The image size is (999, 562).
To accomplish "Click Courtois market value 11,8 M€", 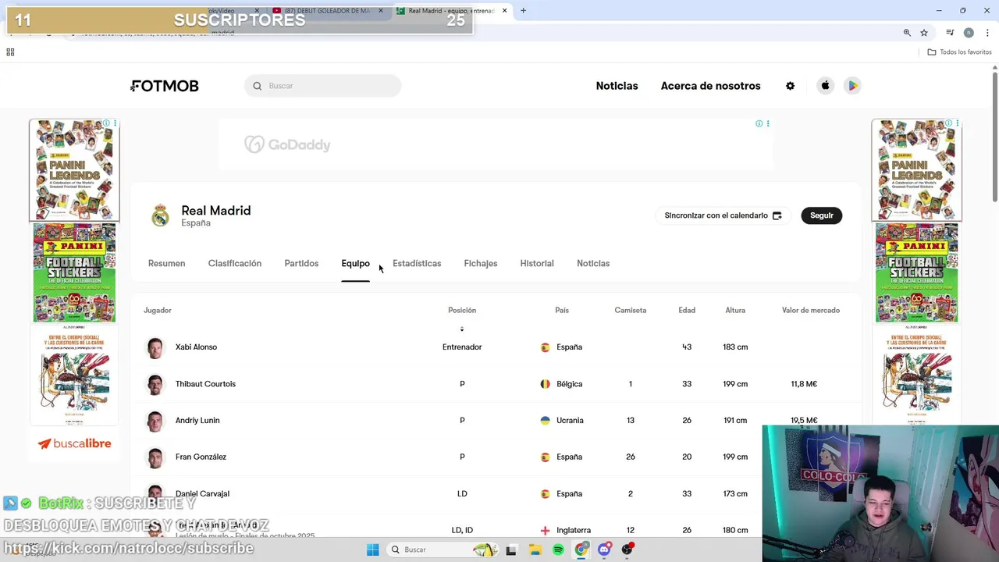I will pos(804,384).
